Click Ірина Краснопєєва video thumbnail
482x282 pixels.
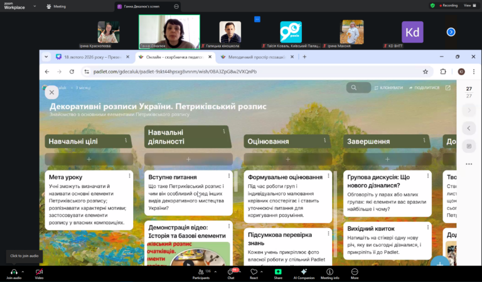[109, 32]
